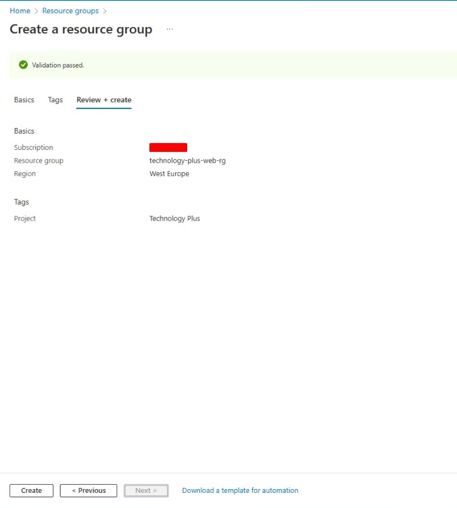Open the ellipsis more options menu
The height and width of the screenshot is (508, 457).
pos(170,30)
